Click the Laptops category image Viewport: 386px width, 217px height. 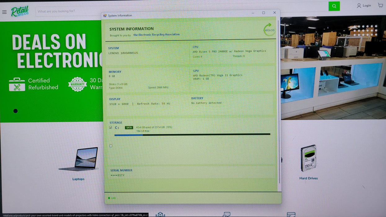pyautogui.click(x=78, y=159)
